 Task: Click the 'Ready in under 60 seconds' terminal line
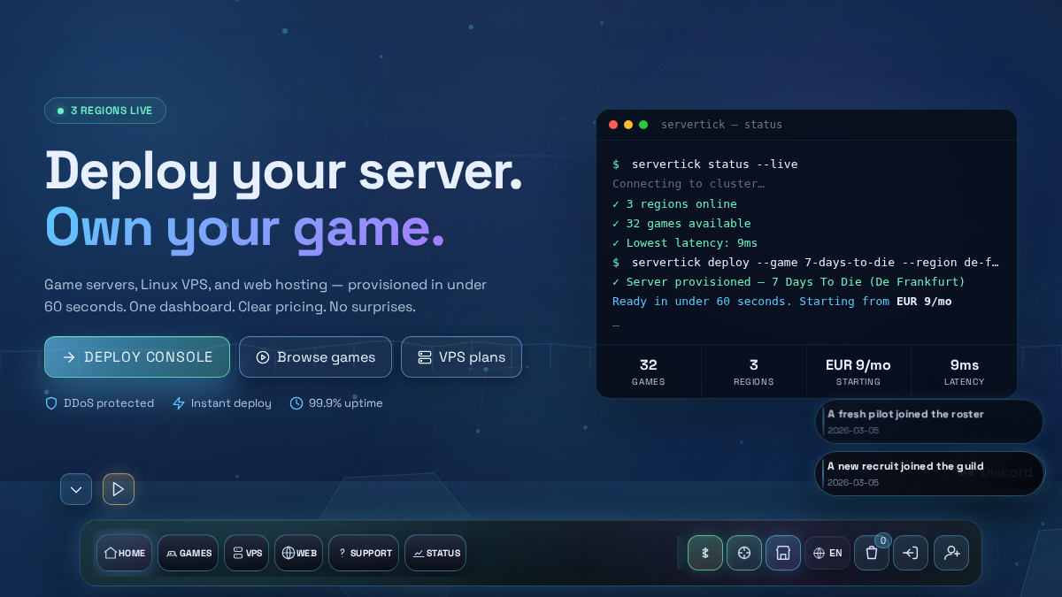[x=782, y=302]
